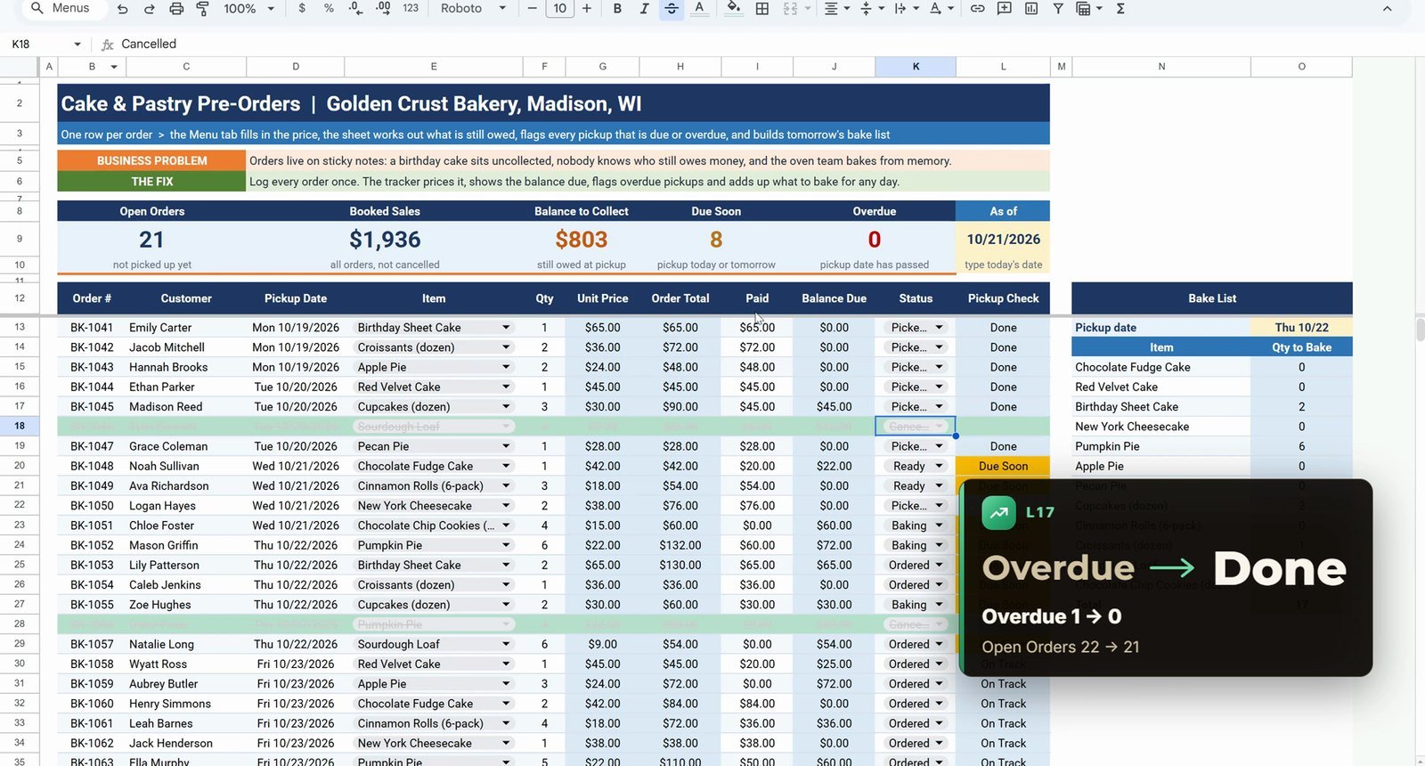Screen dimensions: 1425x766
Task: Toggle strikethrough formatting
Action: tap(672, 8)
